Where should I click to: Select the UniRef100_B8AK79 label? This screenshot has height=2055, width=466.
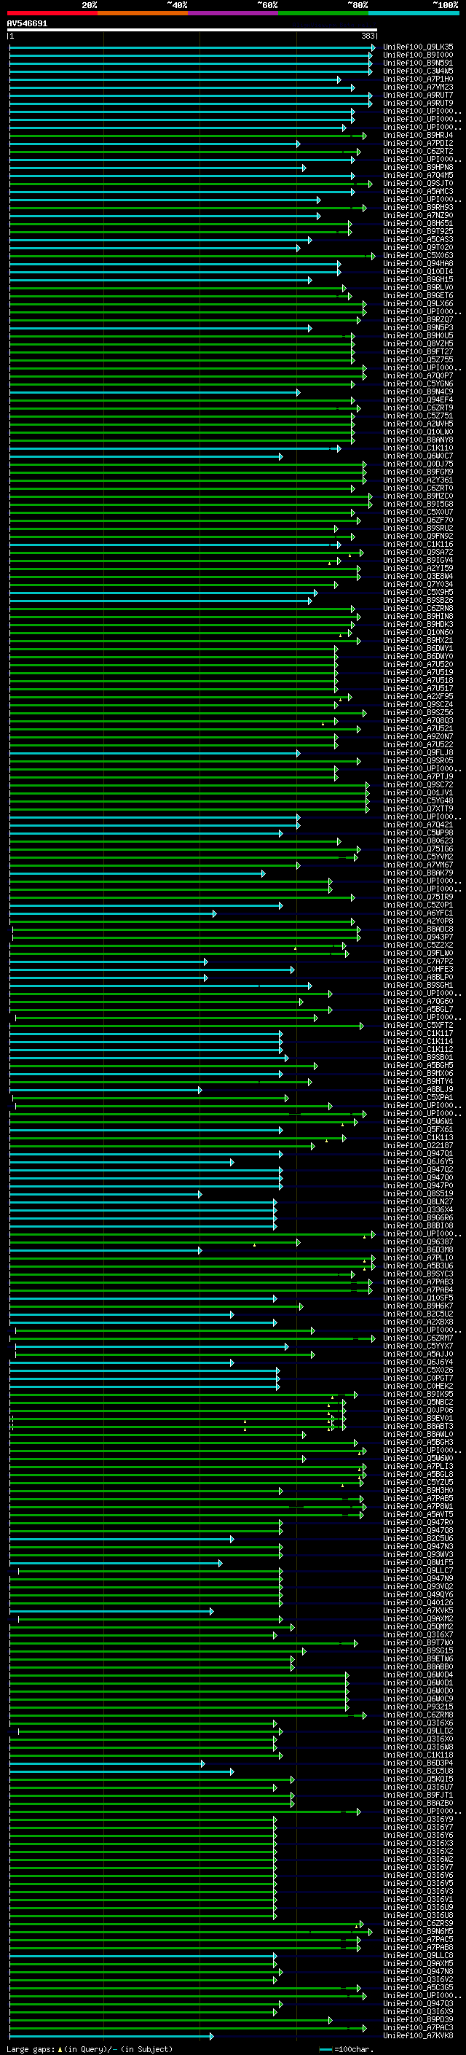click(x=418, y=873)
